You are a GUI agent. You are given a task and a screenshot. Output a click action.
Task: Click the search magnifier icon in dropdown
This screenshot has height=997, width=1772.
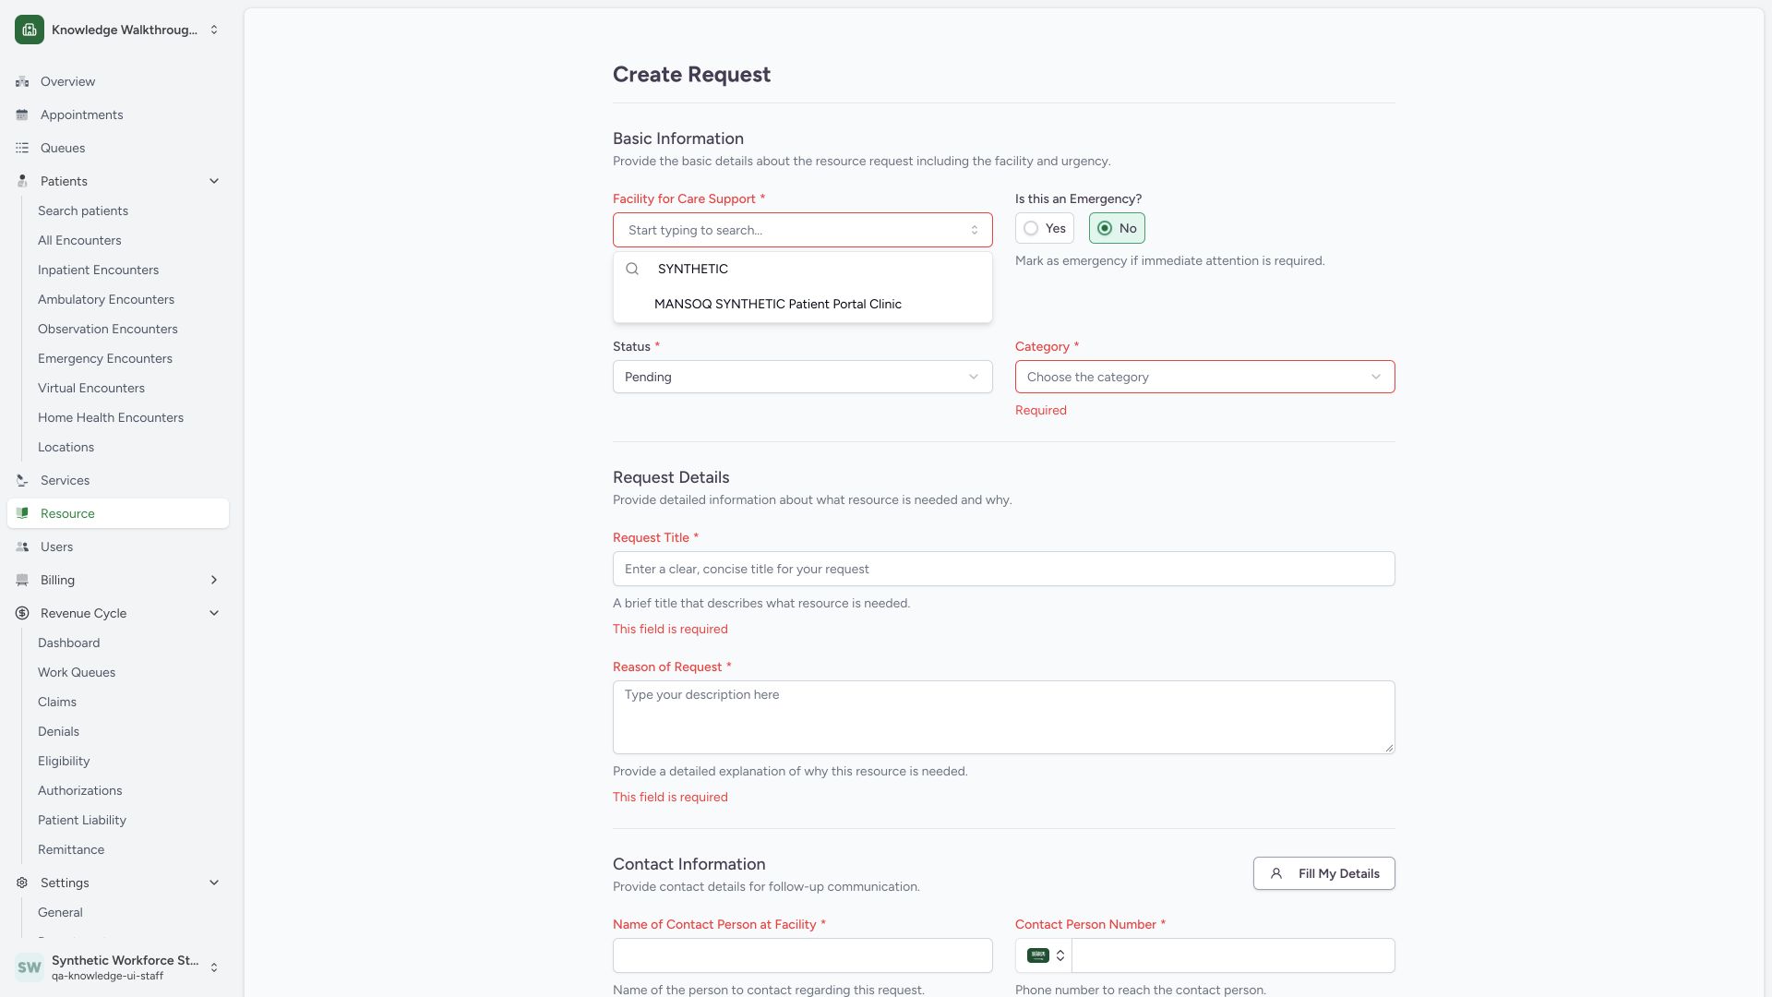point(632,269)
